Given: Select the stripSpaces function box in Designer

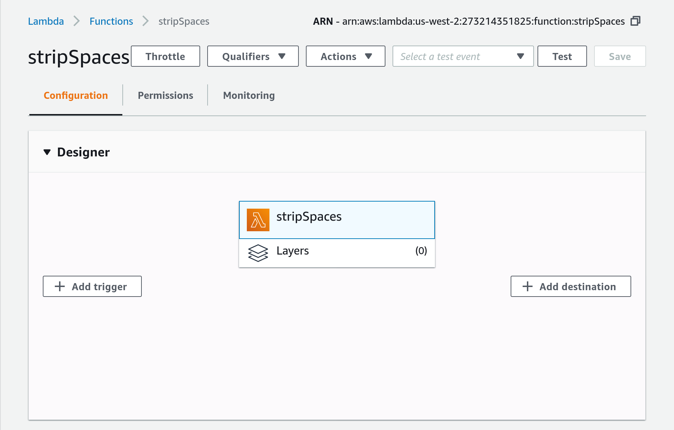Looking at the screenshot, I should tap(337, 220).
